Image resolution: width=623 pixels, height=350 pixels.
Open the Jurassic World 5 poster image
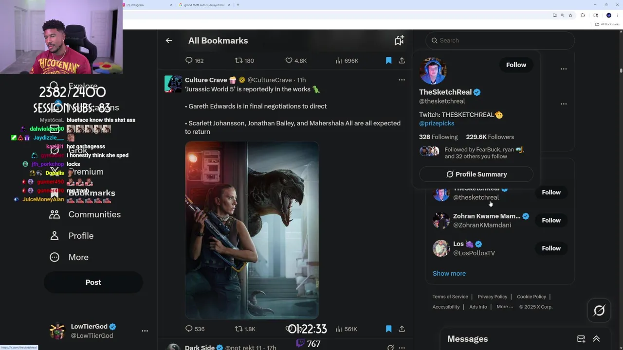[252, 230]
